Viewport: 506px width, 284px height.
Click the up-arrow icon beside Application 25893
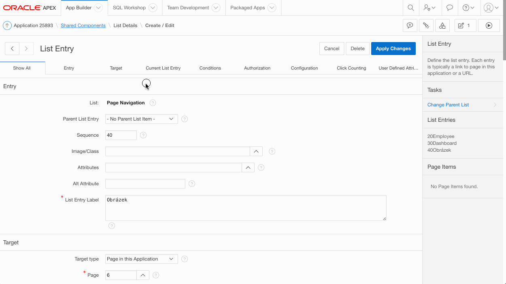coord(7,25)
